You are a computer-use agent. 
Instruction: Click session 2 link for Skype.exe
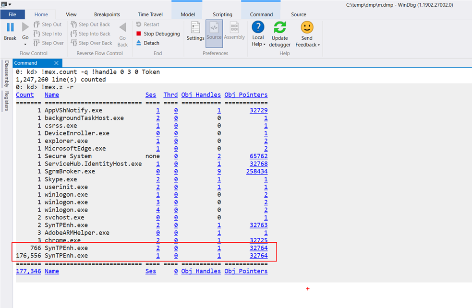[158, 179]
